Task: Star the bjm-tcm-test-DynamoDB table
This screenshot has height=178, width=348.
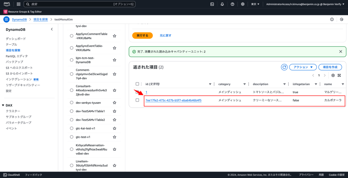Action: pyautogui.click(x=115, y=60)
